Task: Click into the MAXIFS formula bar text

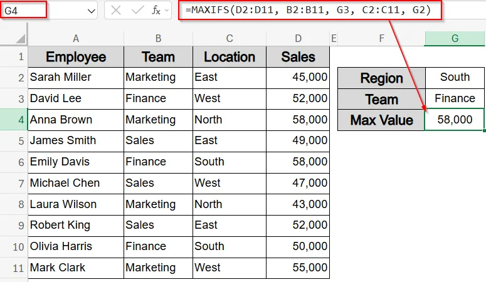Action: (308, 10)
